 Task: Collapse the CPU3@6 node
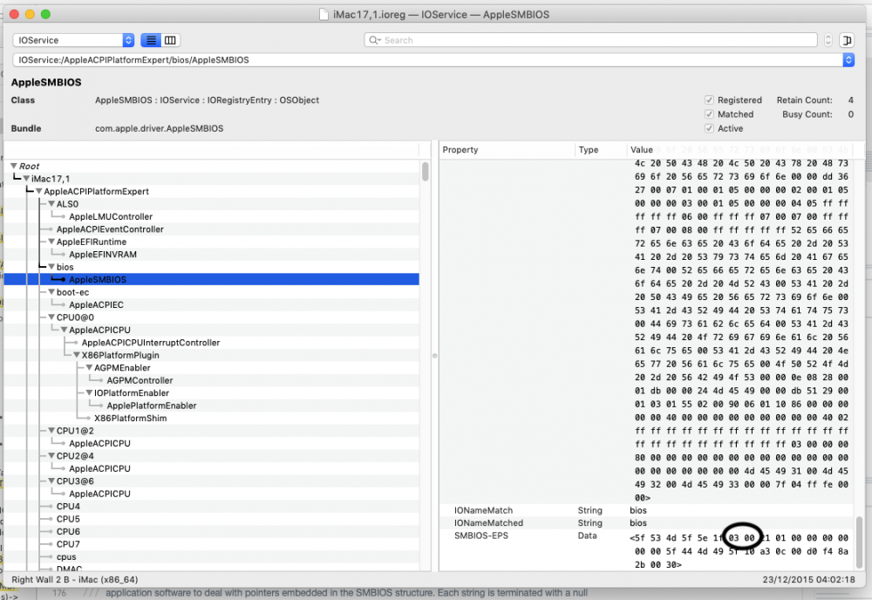51,481
